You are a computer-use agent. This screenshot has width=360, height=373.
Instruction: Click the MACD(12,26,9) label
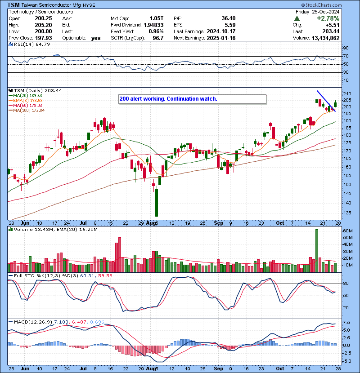tap(33, 322)
